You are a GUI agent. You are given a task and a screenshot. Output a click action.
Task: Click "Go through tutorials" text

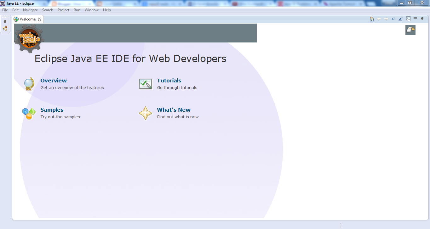177,88
